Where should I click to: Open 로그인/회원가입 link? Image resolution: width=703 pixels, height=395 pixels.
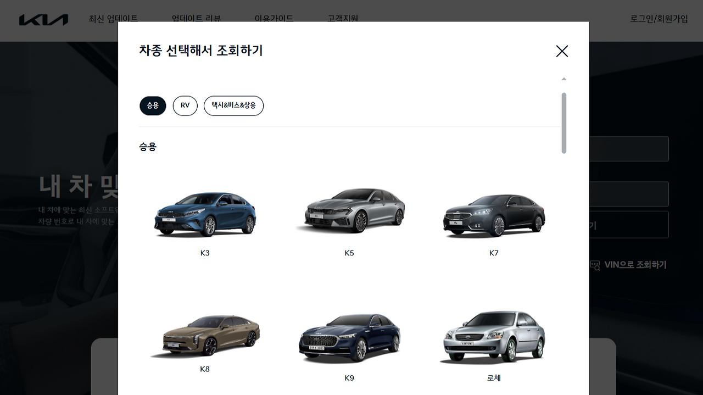[x=659, y=19]
